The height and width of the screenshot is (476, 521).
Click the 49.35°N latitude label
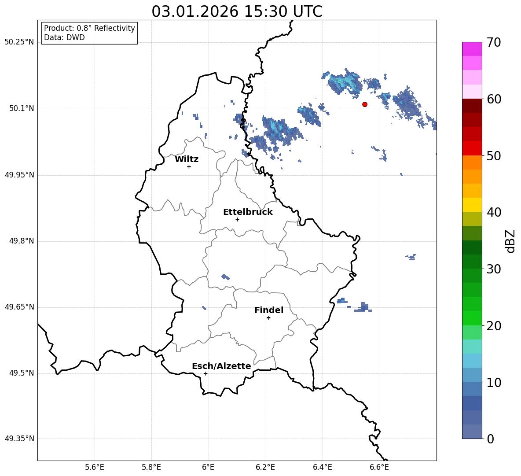19,439
